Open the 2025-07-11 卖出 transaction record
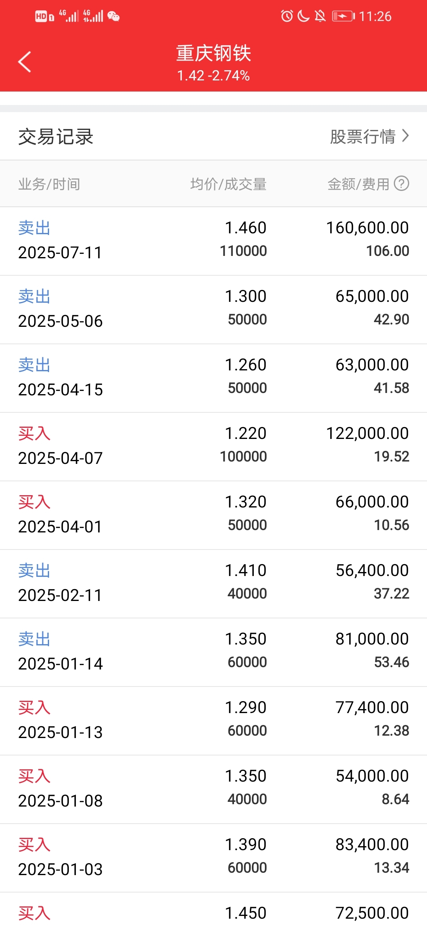Screen dimensions: 427x927 pyautogui.click(x=213, y=241)
